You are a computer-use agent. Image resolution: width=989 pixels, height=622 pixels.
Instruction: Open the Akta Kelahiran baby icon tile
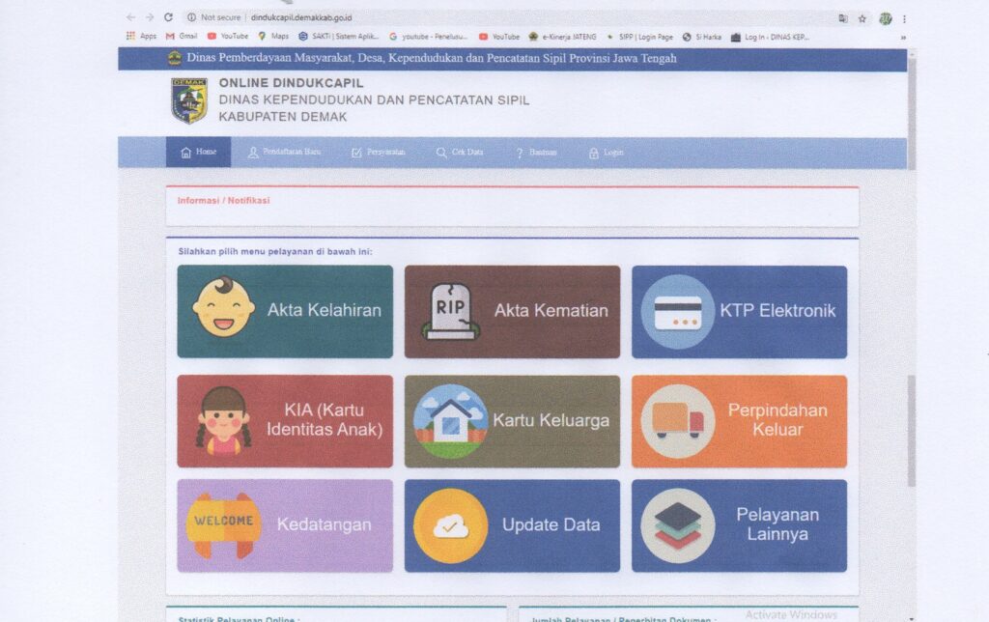[223, 307]
